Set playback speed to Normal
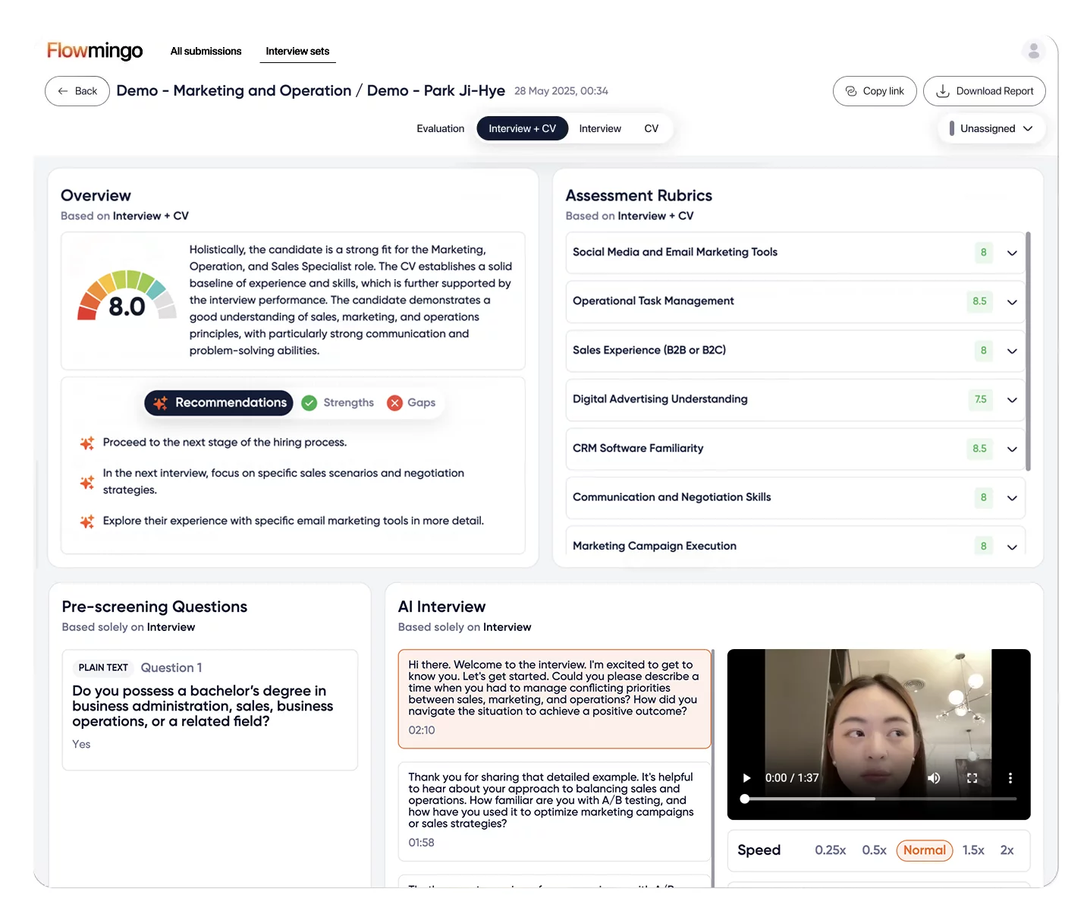The height and width of the screenshot is (914, 1087). (x=924, y=850)
